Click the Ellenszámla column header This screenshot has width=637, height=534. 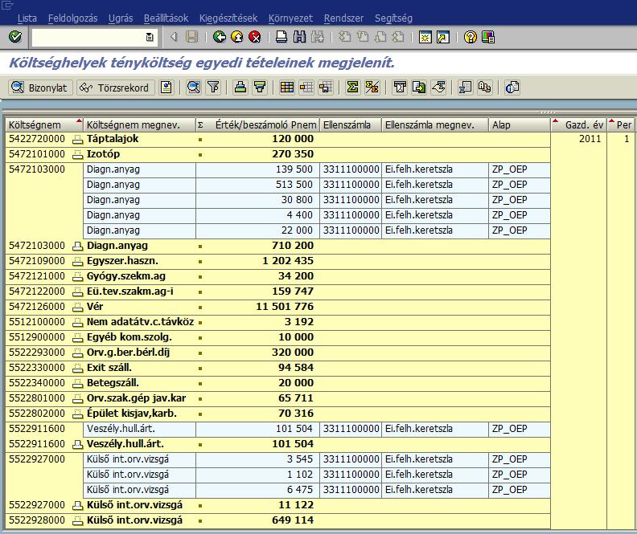point(351,125)
